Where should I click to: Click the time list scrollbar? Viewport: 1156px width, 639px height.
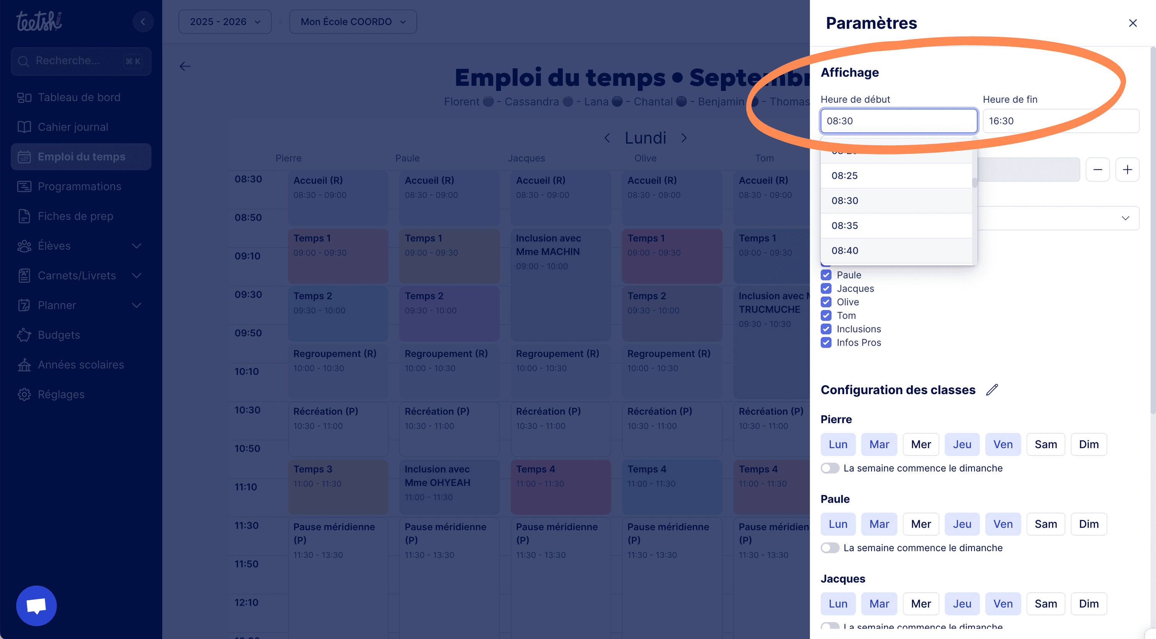[974, 182]
